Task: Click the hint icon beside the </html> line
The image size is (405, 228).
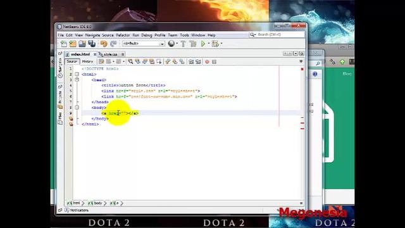Action: click(x=70, y=124)
